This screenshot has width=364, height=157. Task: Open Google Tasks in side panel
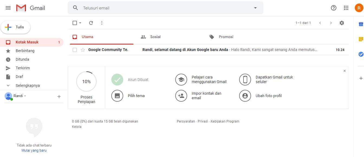[361, 54]
